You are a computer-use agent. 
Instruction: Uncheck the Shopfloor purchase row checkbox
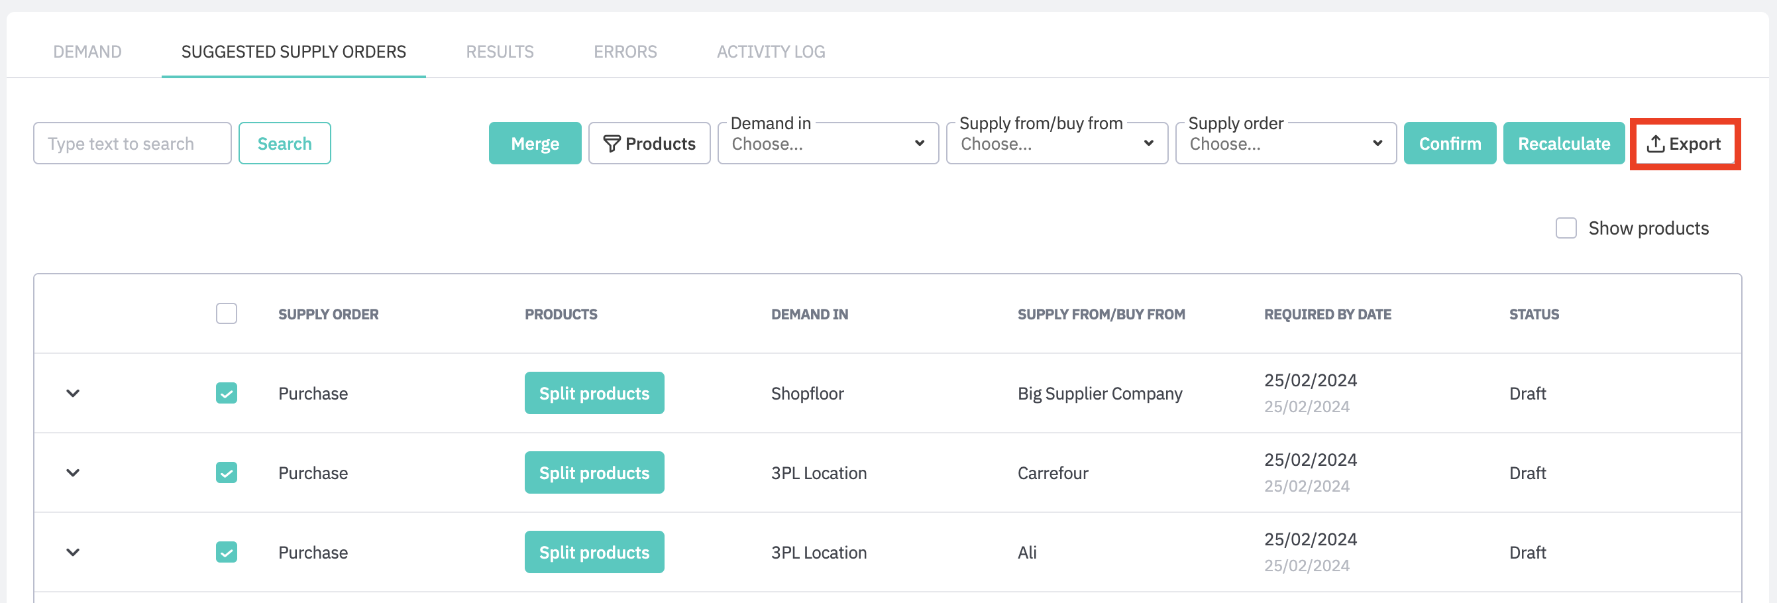[226, 393]
